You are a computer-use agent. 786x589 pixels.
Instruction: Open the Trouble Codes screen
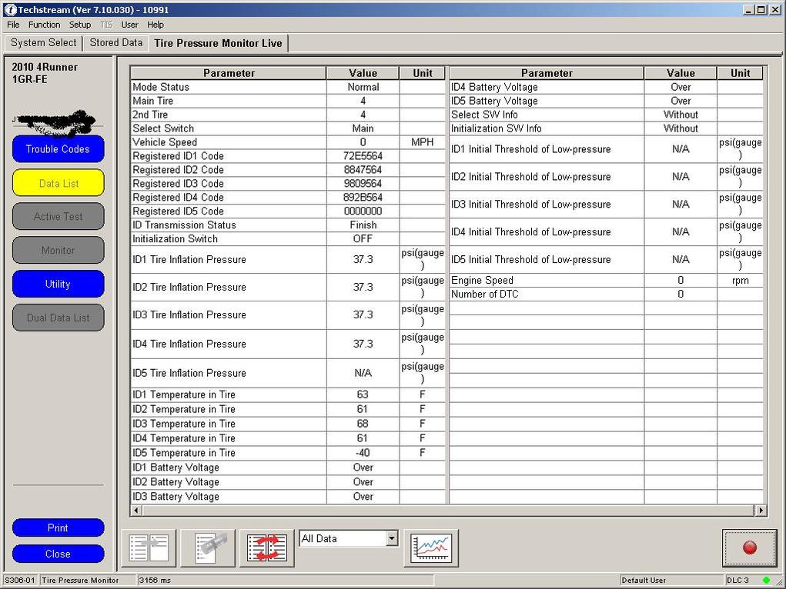59,149
